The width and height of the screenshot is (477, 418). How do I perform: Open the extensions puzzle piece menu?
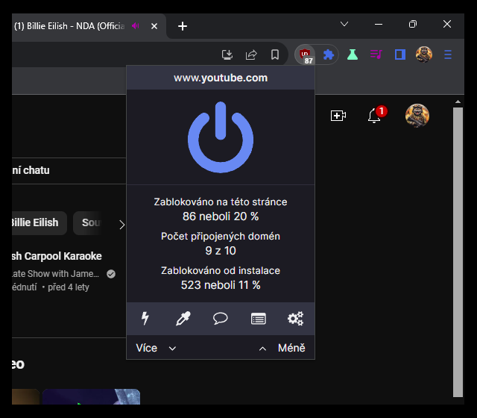(328, 54)
